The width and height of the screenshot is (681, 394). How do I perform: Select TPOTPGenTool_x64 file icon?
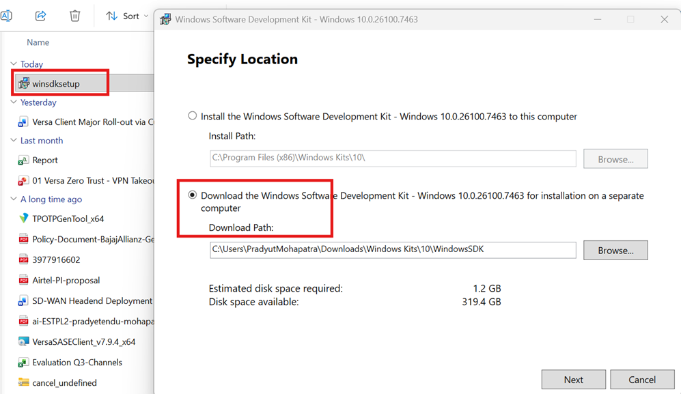click(23, 219)
